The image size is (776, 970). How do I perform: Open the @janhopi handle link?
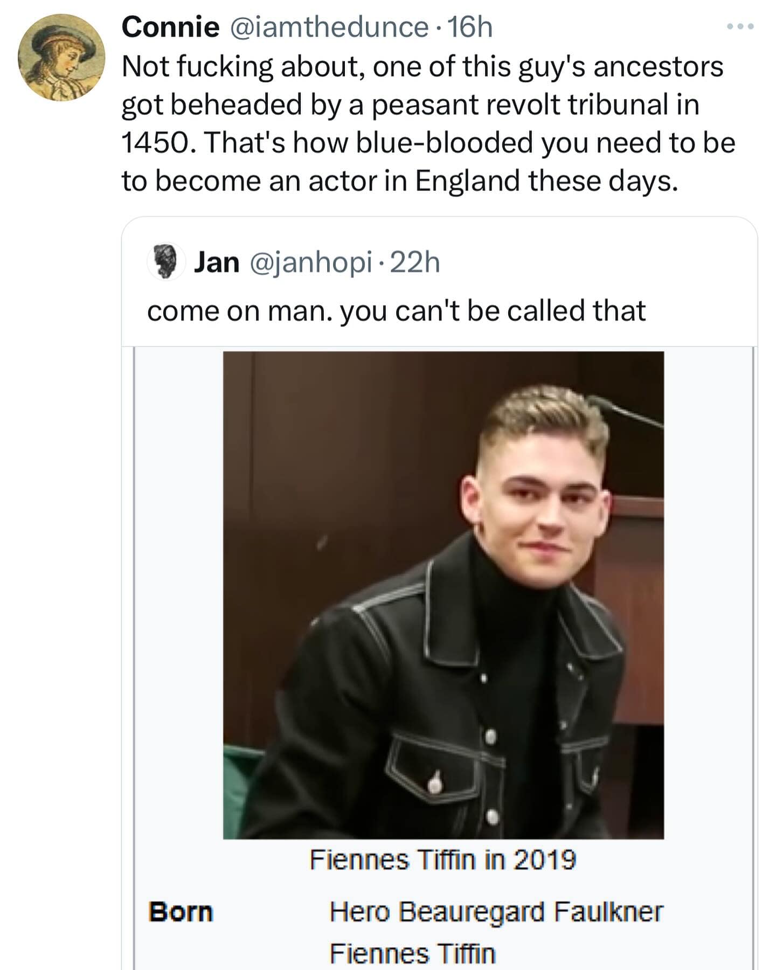click(x=311, y=262)
